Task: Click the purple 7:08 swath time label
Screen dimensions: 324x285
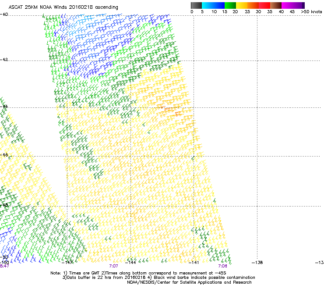Action: click(x=223, y=266)
